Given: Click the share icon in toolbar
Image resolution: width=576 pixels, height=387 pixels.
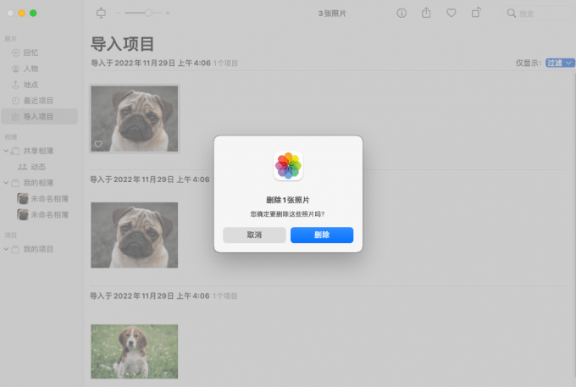Looking at the screenshot, I should pos(426,13).
